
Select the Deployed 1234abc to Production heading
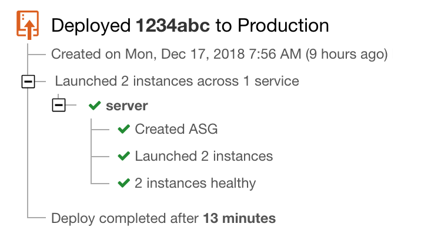pyautogui.click(x=190, y=26)
